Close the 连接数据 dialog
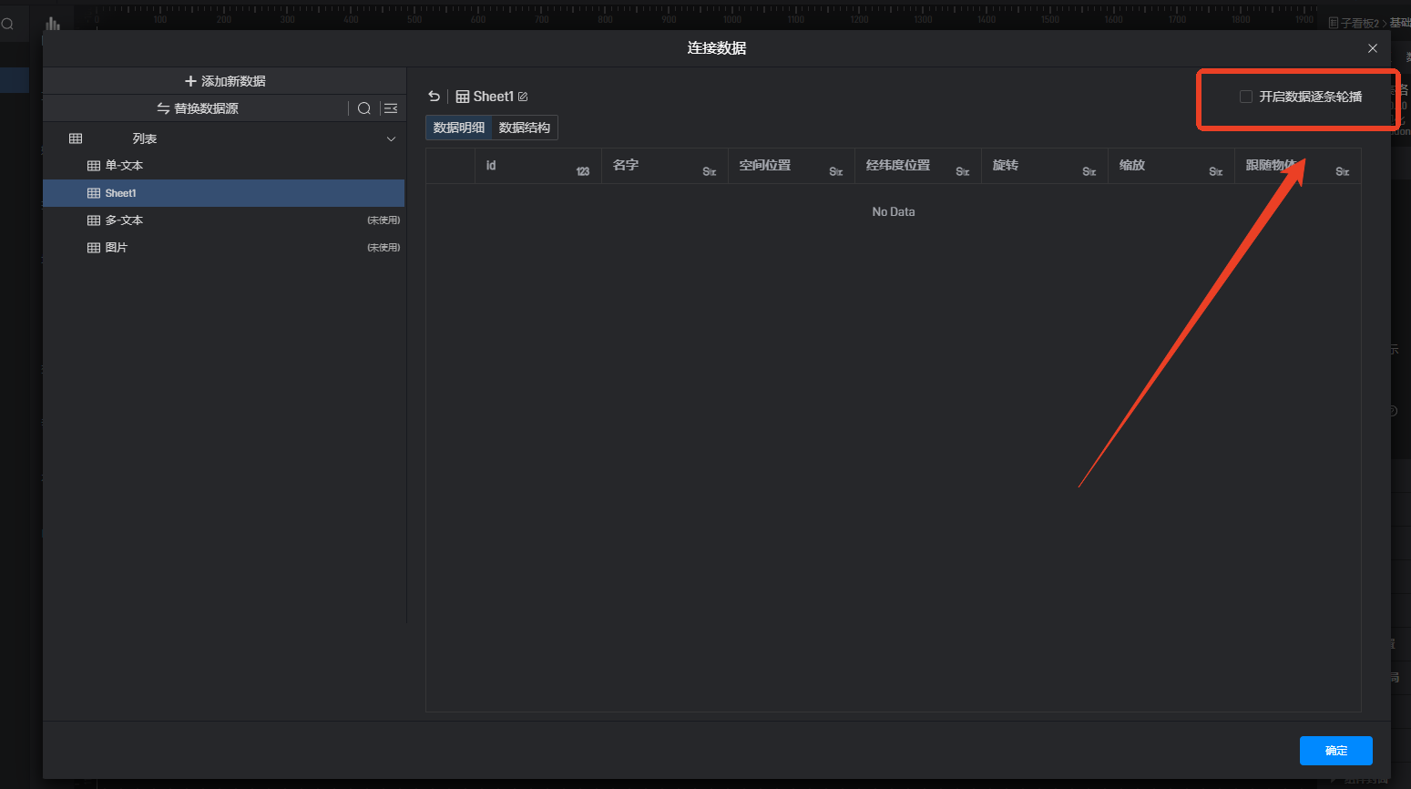 point(1373,48)
